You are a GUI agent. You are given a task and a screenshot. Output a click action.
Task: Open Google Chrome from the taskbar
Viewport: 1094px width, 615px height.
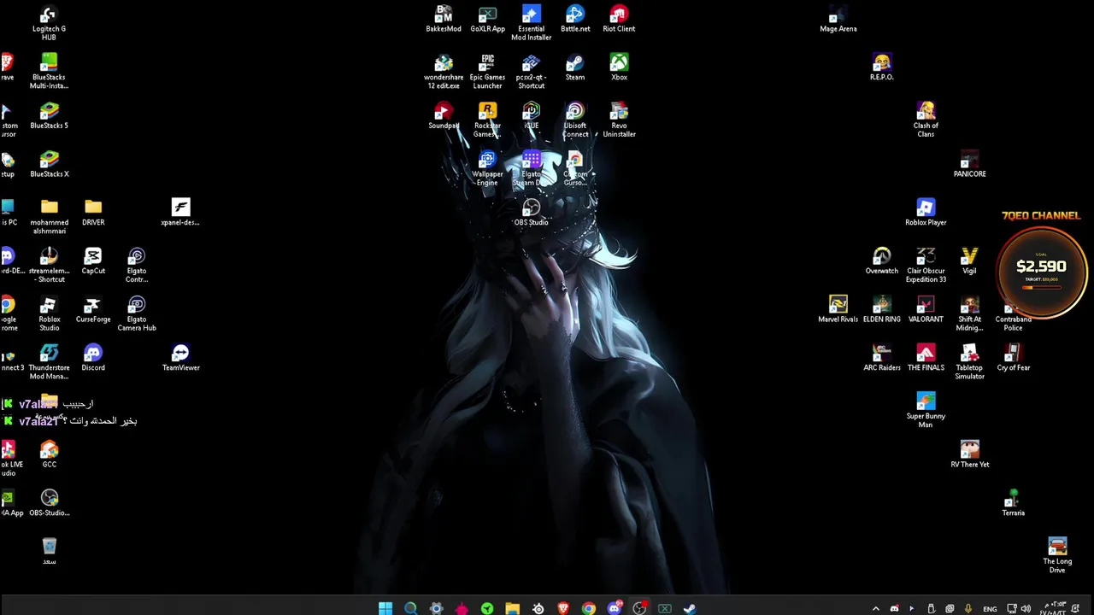click(589, 608)
